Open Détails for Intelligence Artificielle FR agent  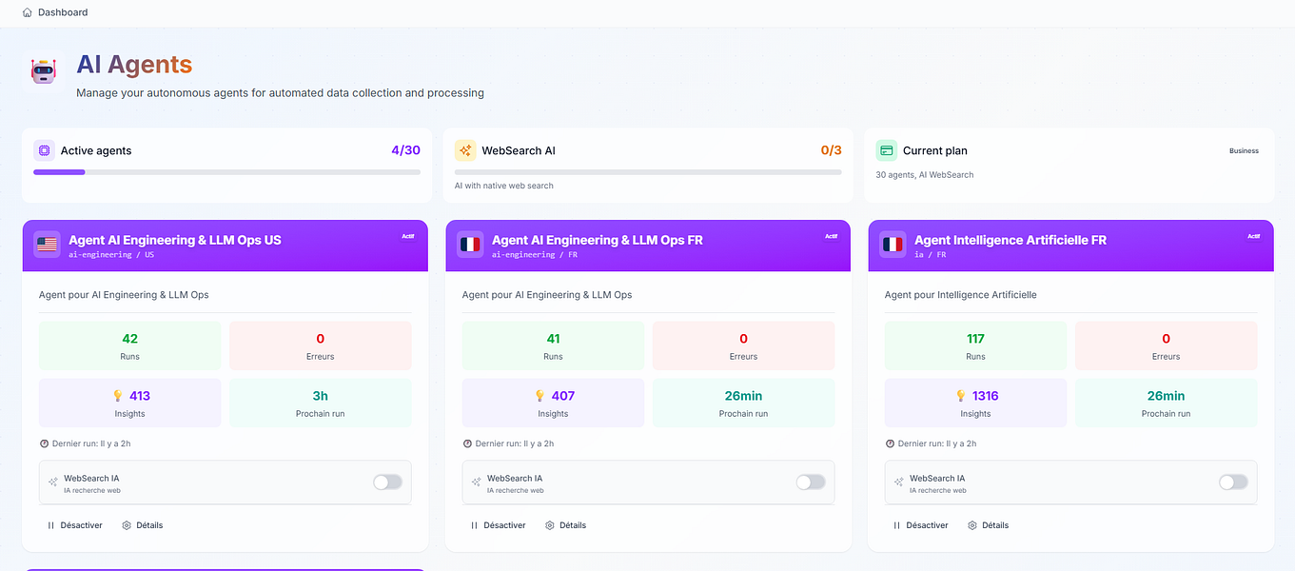[989, 525]
